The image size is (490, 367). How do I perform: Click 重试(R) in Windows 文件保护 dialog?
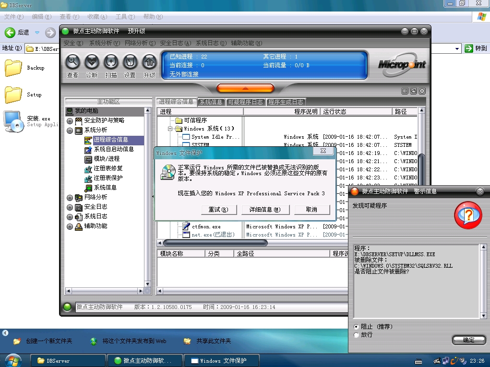point(218,210)
